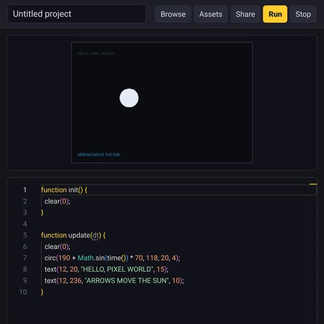Click the editor scrollbar marker
The image size is (324, 324).
pyautogui.click(x=313, y=184)
